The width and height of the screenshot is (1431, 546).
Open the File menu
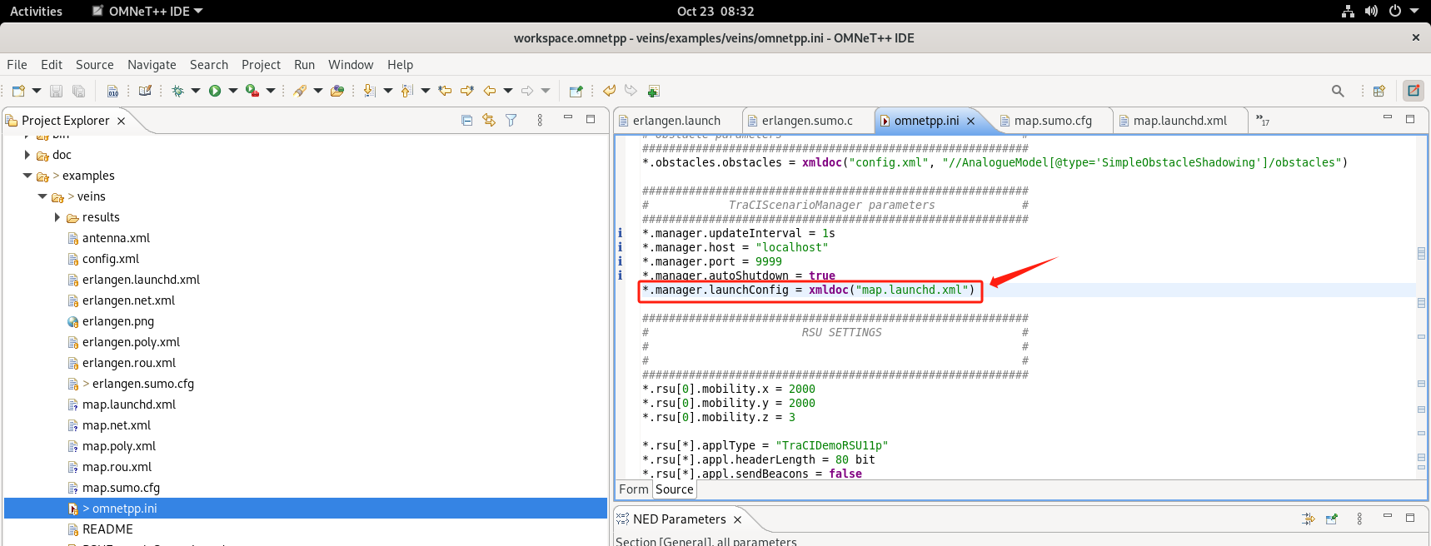coord(17,65)
